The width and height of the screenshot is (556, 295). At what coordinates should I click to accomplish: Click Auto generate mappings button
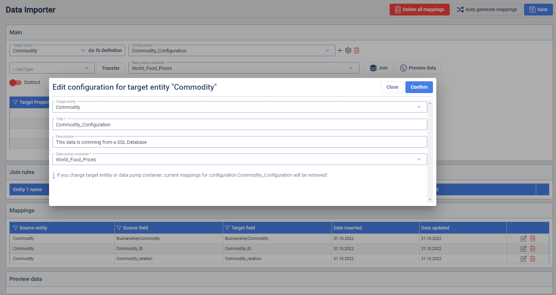487,9
